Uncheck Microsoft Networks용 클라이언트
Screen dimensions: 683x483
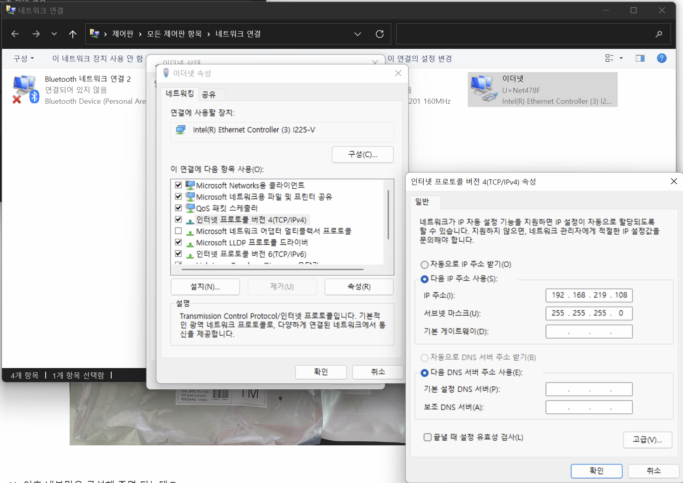[x=178, y=185]
